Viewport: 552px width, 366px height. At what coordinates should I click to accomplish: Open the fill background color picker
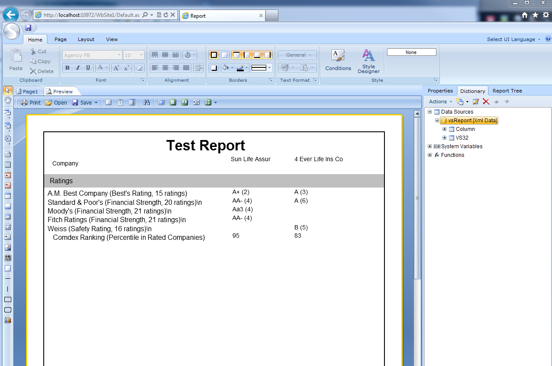pos(227,67)
